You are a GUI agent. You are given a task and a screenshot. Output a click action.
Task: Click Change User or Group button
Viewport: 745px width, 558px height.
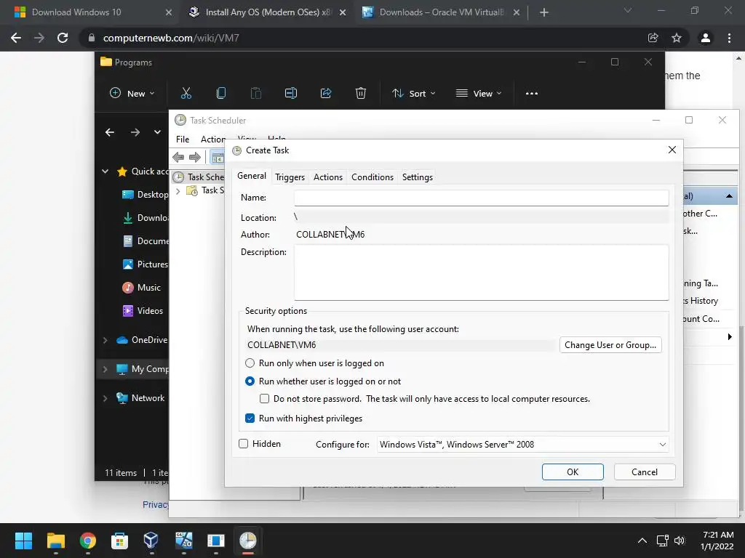pyautogui.click(x=610, y=345)
